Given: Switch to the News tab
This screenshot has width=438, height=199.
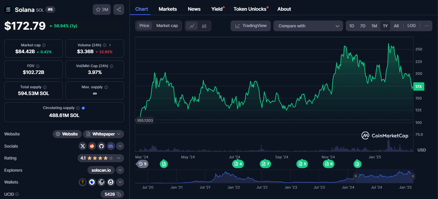Looking at the screenshot, I should click(194, 9).
